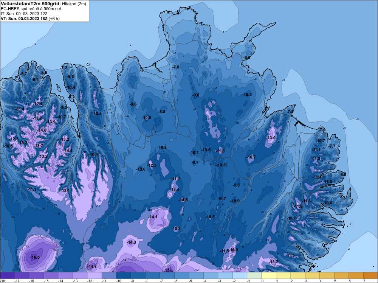The image size is (378, 283).
Task: Click the -13.0 temperature label
Action: coord(271,138)
